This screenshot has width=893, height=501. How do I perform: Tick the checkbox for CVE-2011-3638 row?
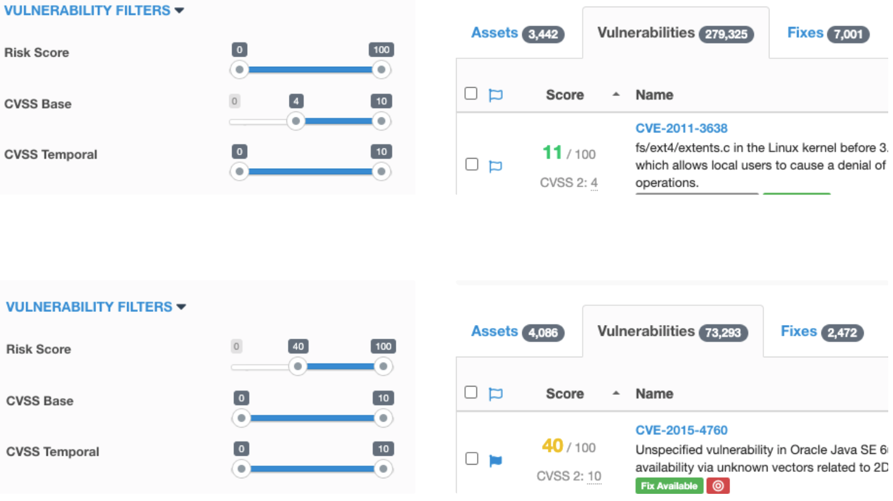click(472, 164)
